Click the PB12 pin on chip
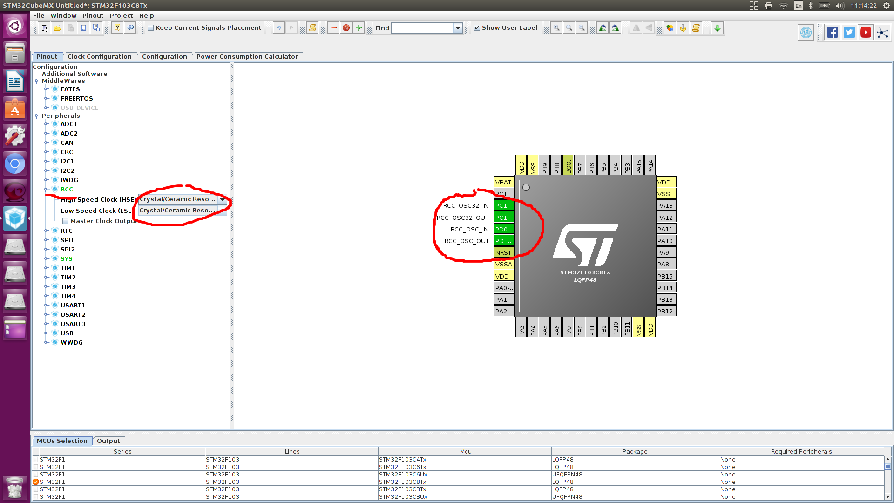 click(x=666, y=311)
